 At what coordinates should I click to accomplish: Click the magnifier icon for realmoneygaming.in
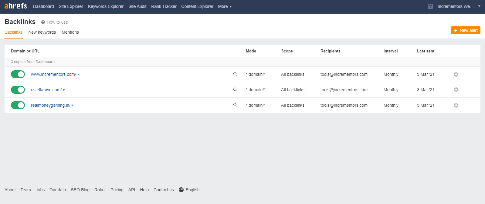tap(235, 105)
